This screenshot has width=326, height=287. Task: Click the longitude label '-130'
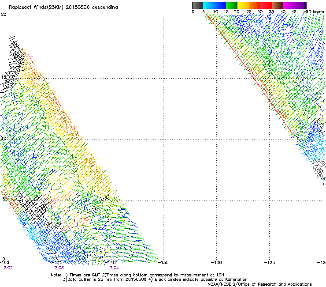(216, 263)
